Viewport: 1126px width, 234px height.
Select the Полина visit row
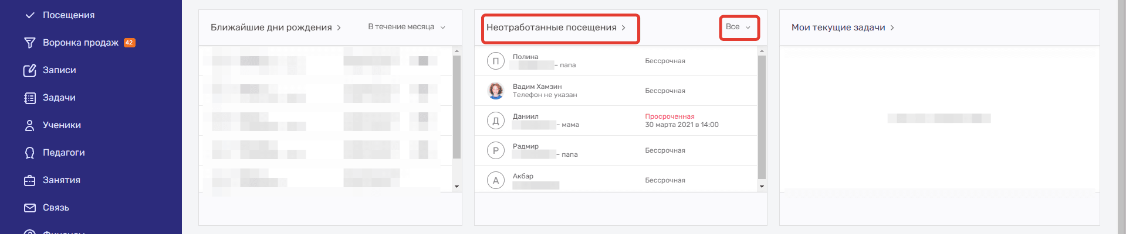615,61
